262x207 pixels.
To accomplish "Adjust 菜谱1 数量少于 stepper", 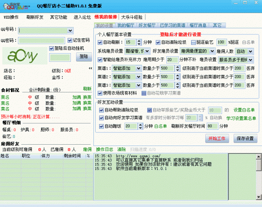I will pyautogui.click(x=177, y=68).
